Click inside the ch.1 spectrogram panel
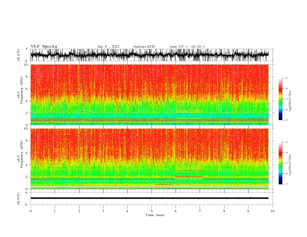 [149, 94]
